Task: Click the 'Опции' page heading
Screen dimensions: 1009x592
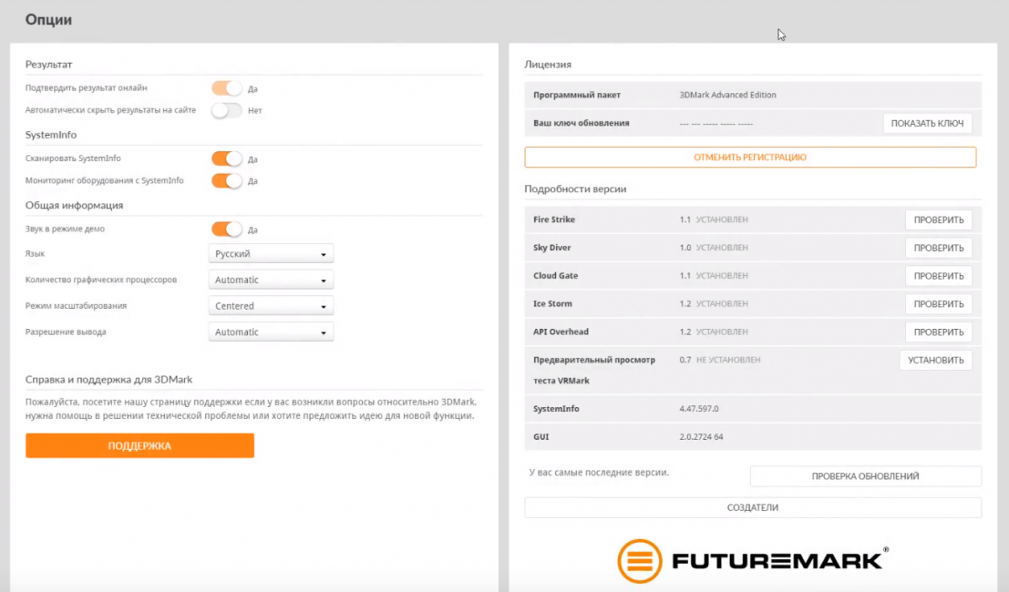Action: pos(49,20)
